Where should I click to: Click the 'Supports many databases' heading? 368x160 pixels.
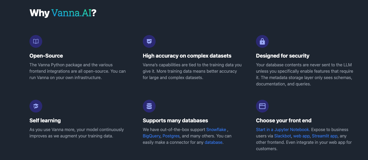click(x=175, y=120)
